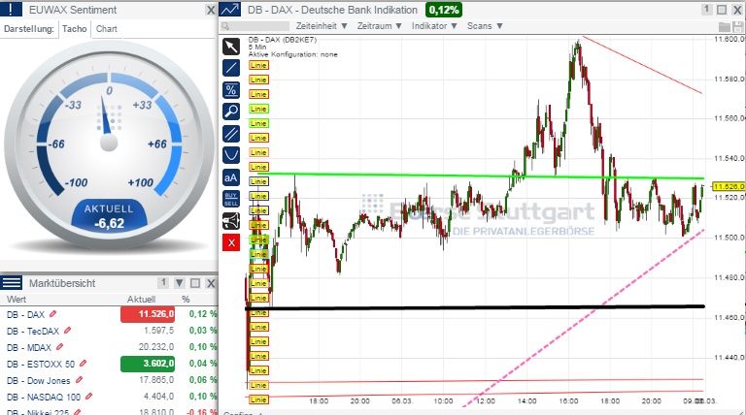Click the pencil icon next to DB - ESTOXX 50
This screenshot has width=746, height=415.
(84, 364)
